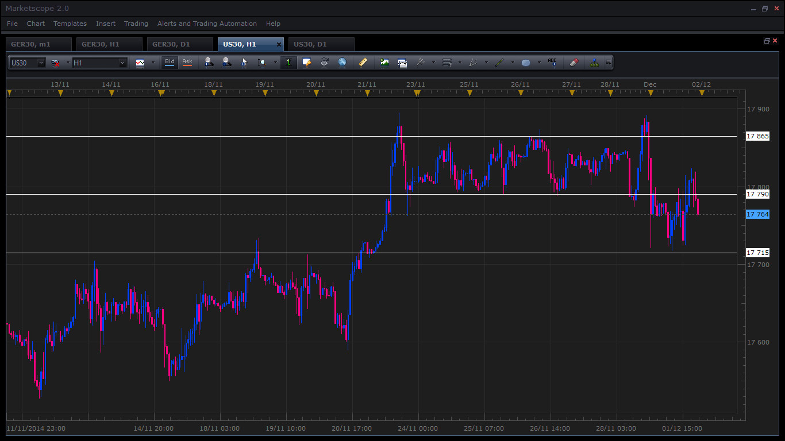Click the green vertical autoscale icon
The image size is (785, 441).
click(x=288, y=63)
